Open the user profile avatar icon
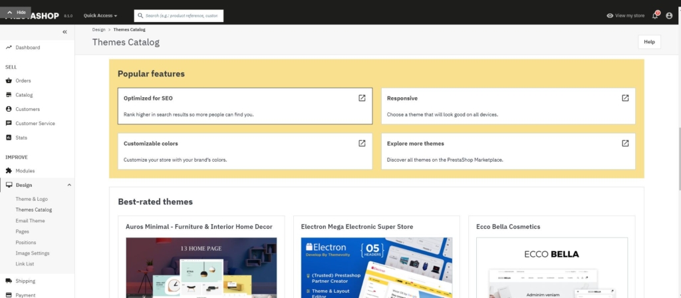This screenshot has height=298, width=681. (x=669, y=16)
